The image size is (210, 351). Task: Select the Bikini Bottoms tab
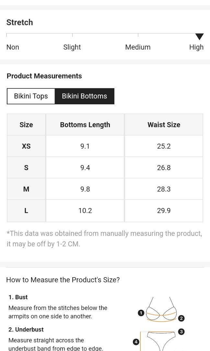[84, 96]
